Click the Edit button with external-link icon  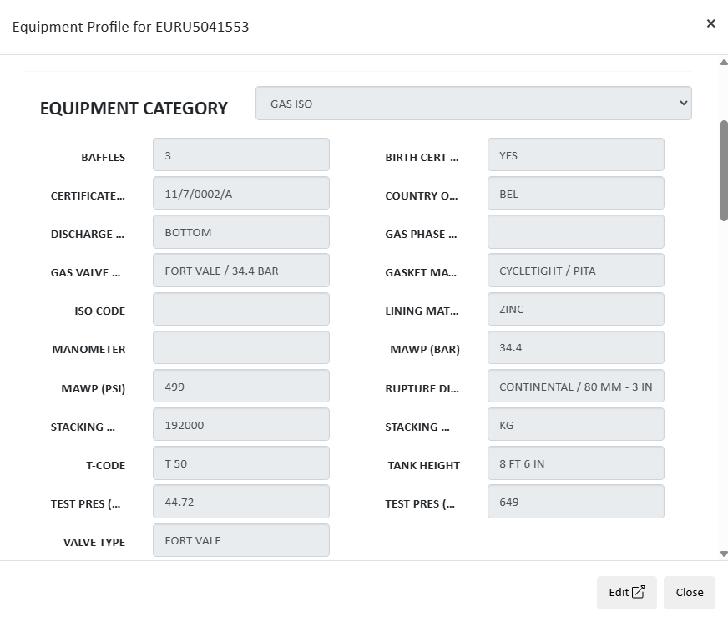pyautogui.click(x=626, y=592)
